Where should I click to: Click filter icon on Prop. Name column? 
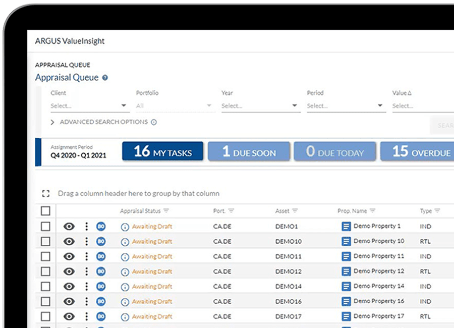coord(373,211)
